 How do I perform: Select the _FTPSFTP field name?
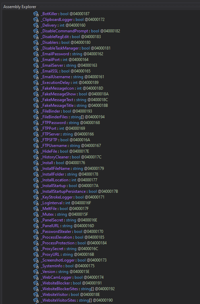coord(49,140)
